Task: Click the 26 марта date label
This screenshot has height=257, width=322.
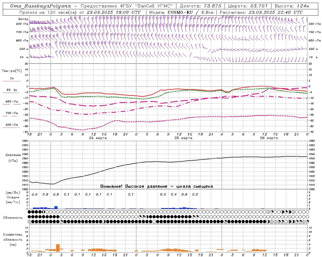Action: tap(269, 138)
